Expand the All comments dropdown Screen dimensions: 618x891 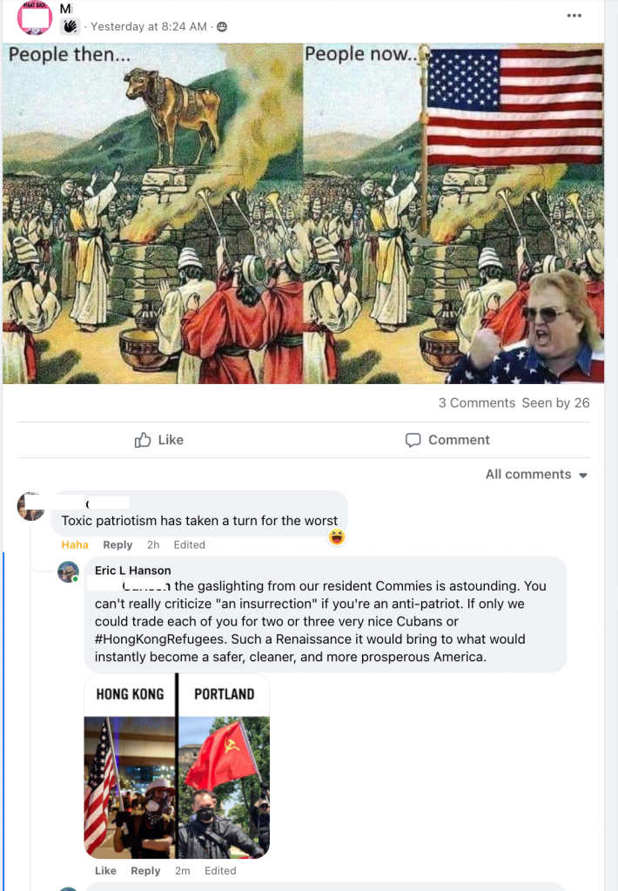click(536, 475)
